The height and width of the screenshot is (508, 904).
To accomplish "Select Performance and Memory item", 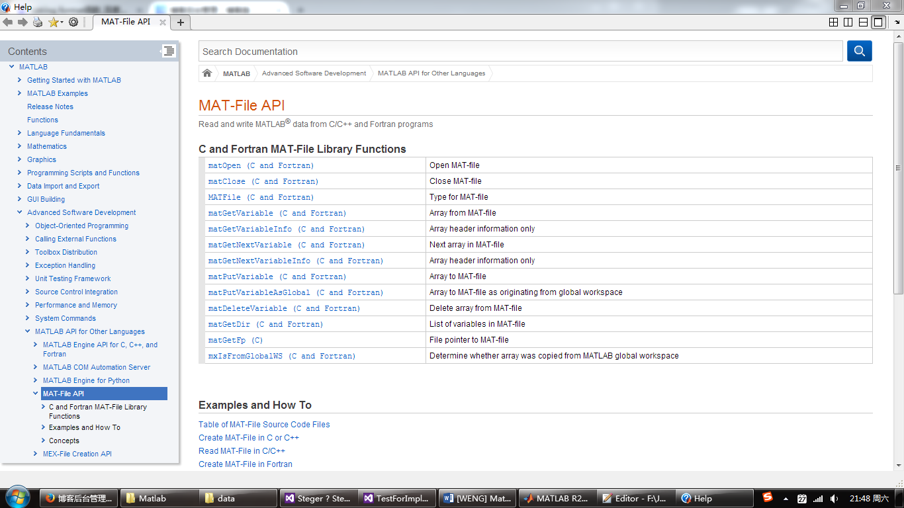I will (76, 305).
